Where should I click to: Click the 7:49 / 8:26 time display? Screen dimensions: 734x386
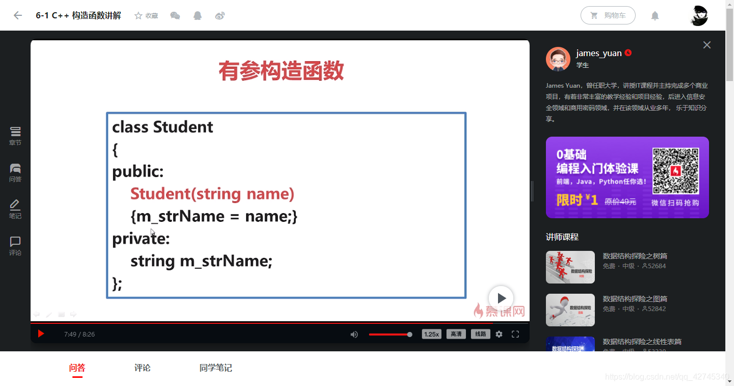[x=80, y=334]
